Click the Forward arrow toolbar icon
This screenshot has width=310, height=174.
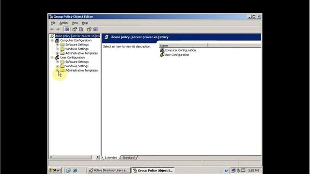[58, 29]
